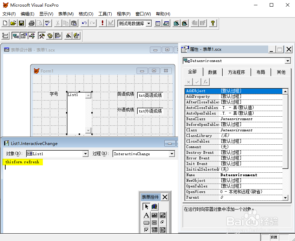Toggle the Color Palette toolbar icon
This screenshot has height=241, width=295.
tap(50, 35)
